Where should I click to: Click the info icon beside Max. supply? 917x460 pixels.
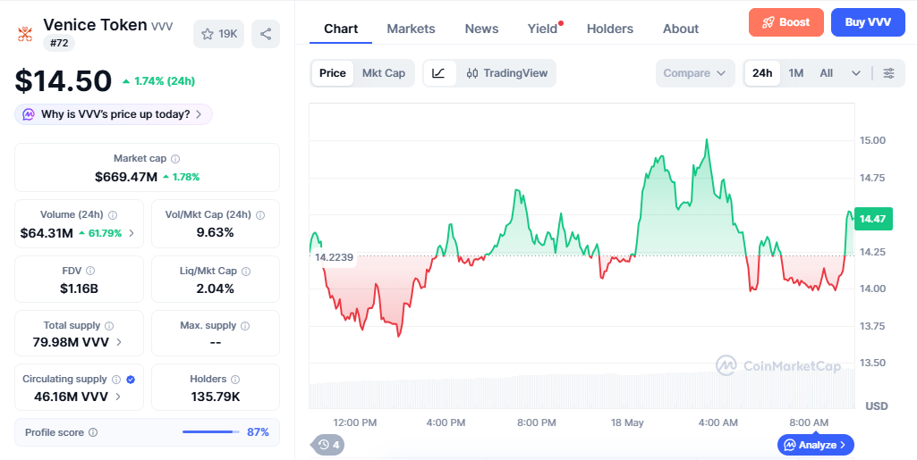(x=246, y=326)
